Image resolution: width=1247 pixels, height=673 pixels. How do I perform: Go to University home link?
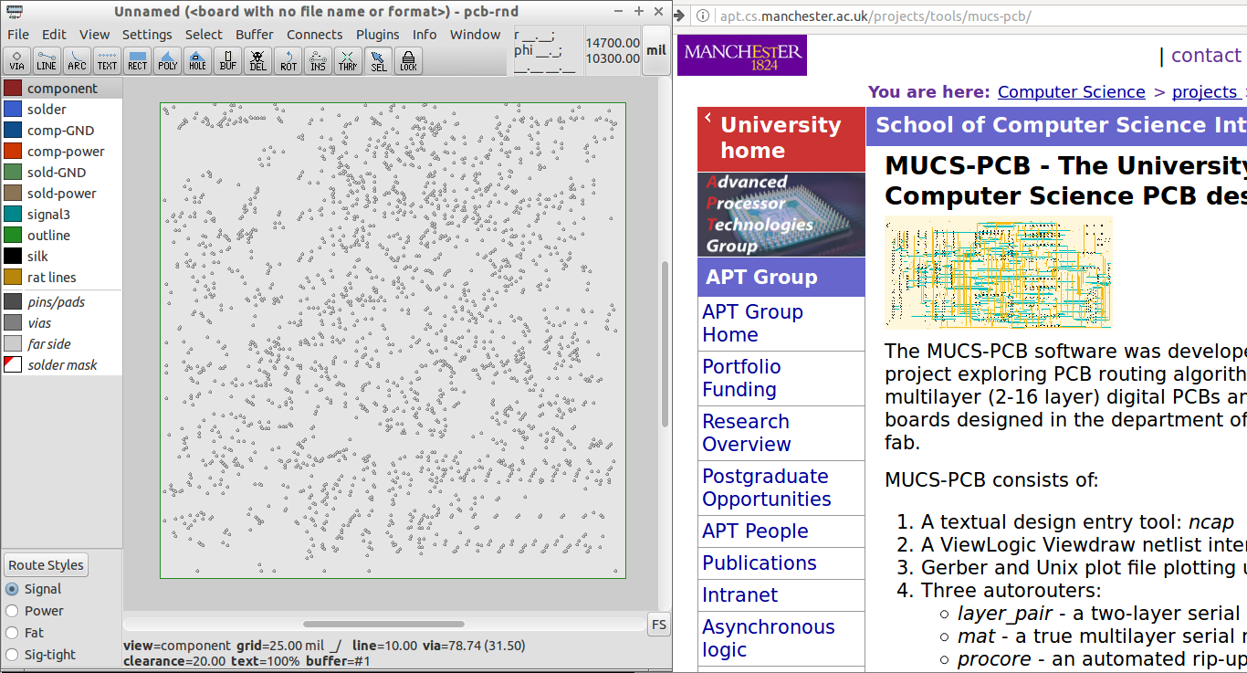point(781,138)
